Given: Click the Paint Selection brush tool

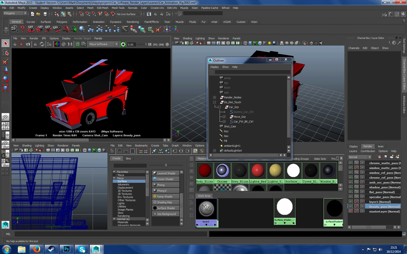Looking at the screenshot, I should [x=5, y=61].
